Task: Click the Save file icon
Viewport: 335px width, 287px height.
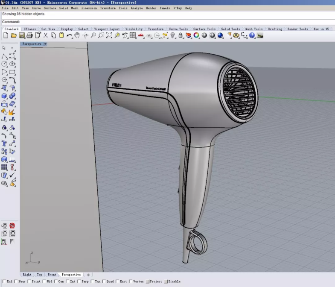Action: pyautogui.click(x=21, y=35)
